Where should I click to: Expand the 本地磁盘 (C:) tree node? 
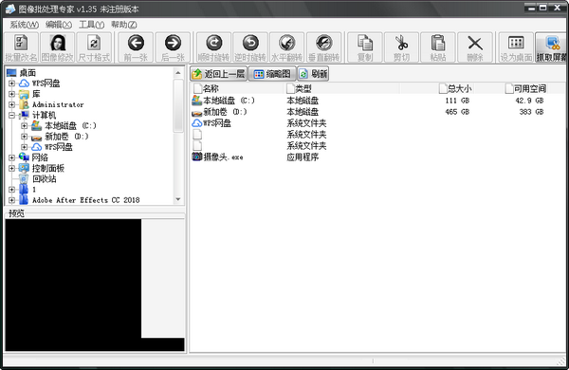pos(24,125)
